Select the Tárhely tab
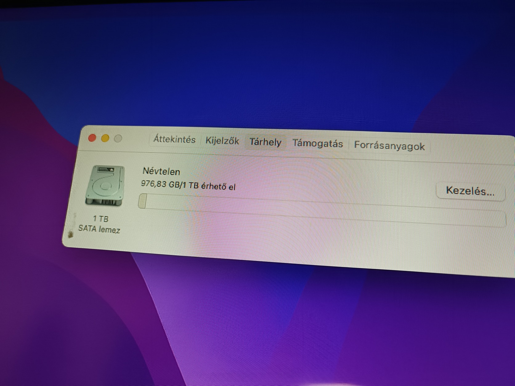Viewport: 515px width, 386px height. pos(265,142)
